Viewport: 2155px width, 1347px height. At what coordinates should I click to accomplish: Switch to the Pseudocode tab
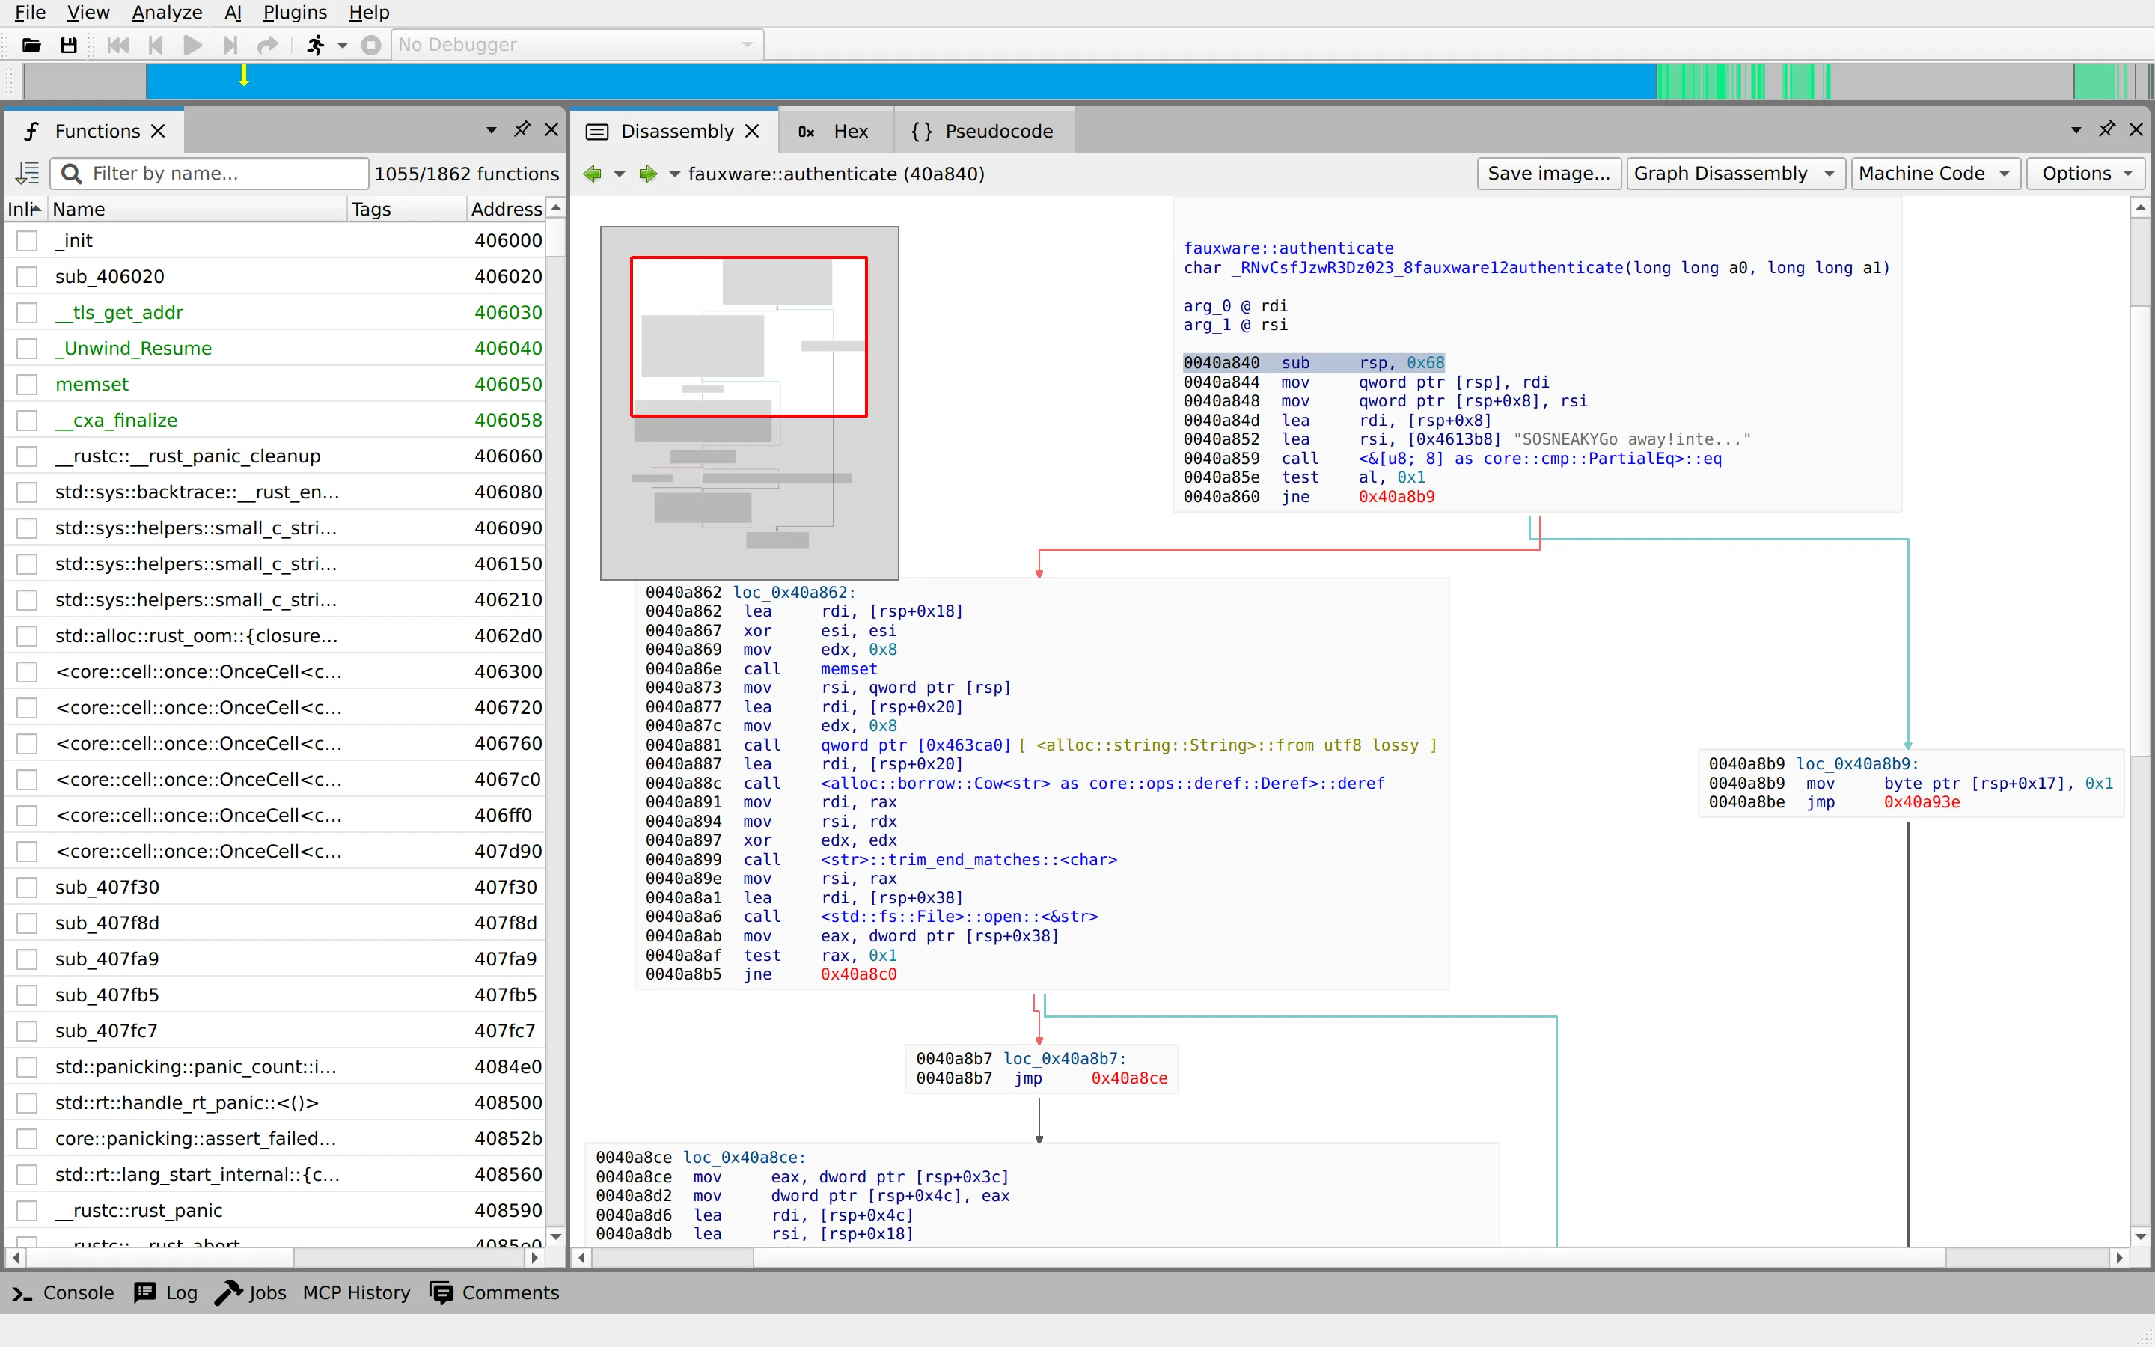(x=983, y=131)
